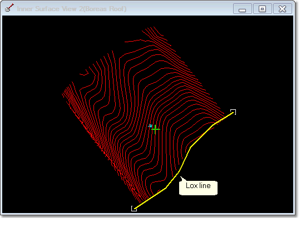Image resolution: width=306 pixels, height=233 pixels.
Task: Click empty black canvas in the top-left corner
Action: tap(29, 39)
